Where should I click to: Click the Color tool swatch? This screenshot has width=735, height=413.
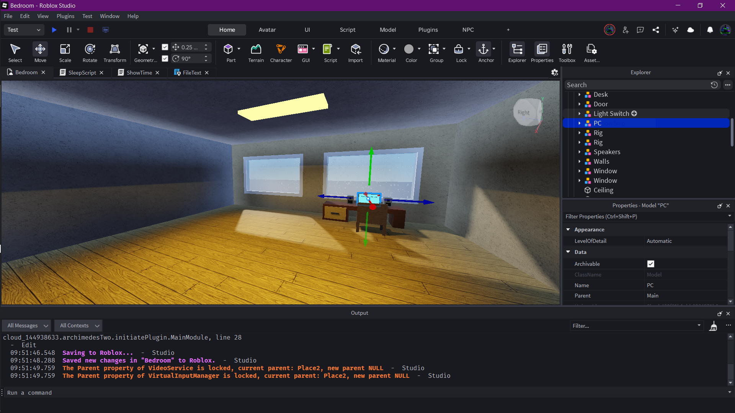tap(409, 49)
